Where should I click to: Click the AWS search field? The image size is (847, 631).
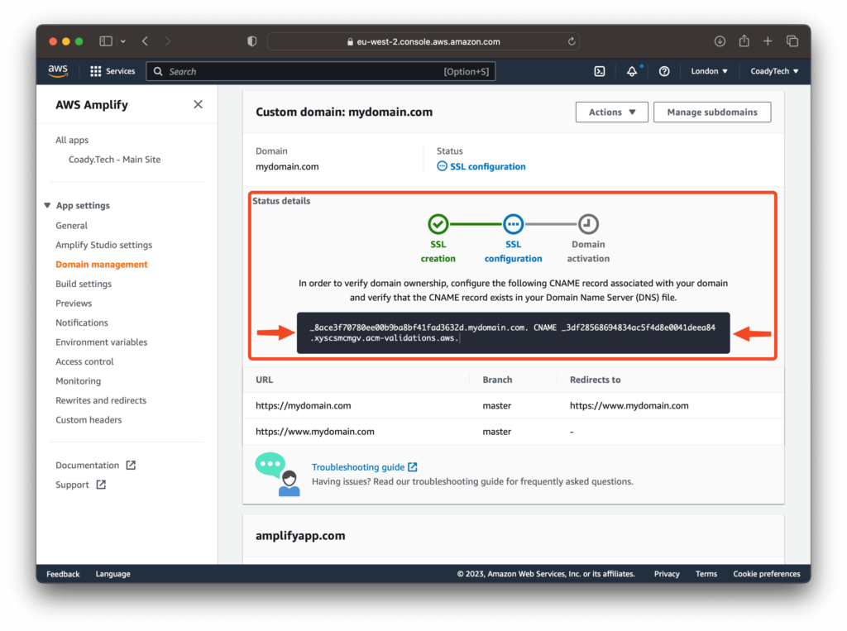(x=321, y=71)
